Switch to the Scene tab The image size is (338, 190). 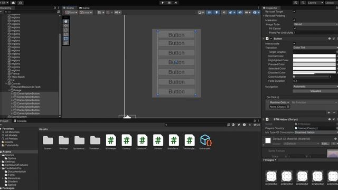(69, 8)
